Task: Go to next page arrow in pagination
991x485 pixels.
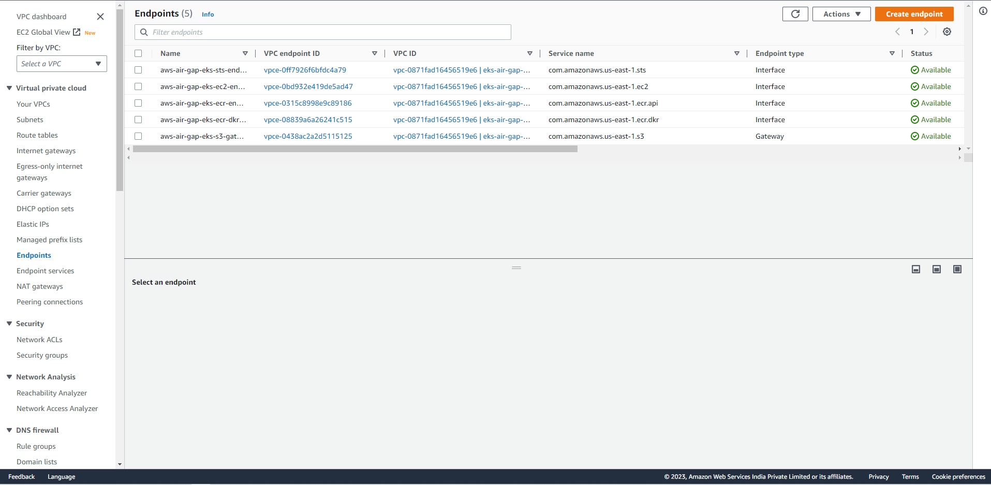Action: coord(926,32)
